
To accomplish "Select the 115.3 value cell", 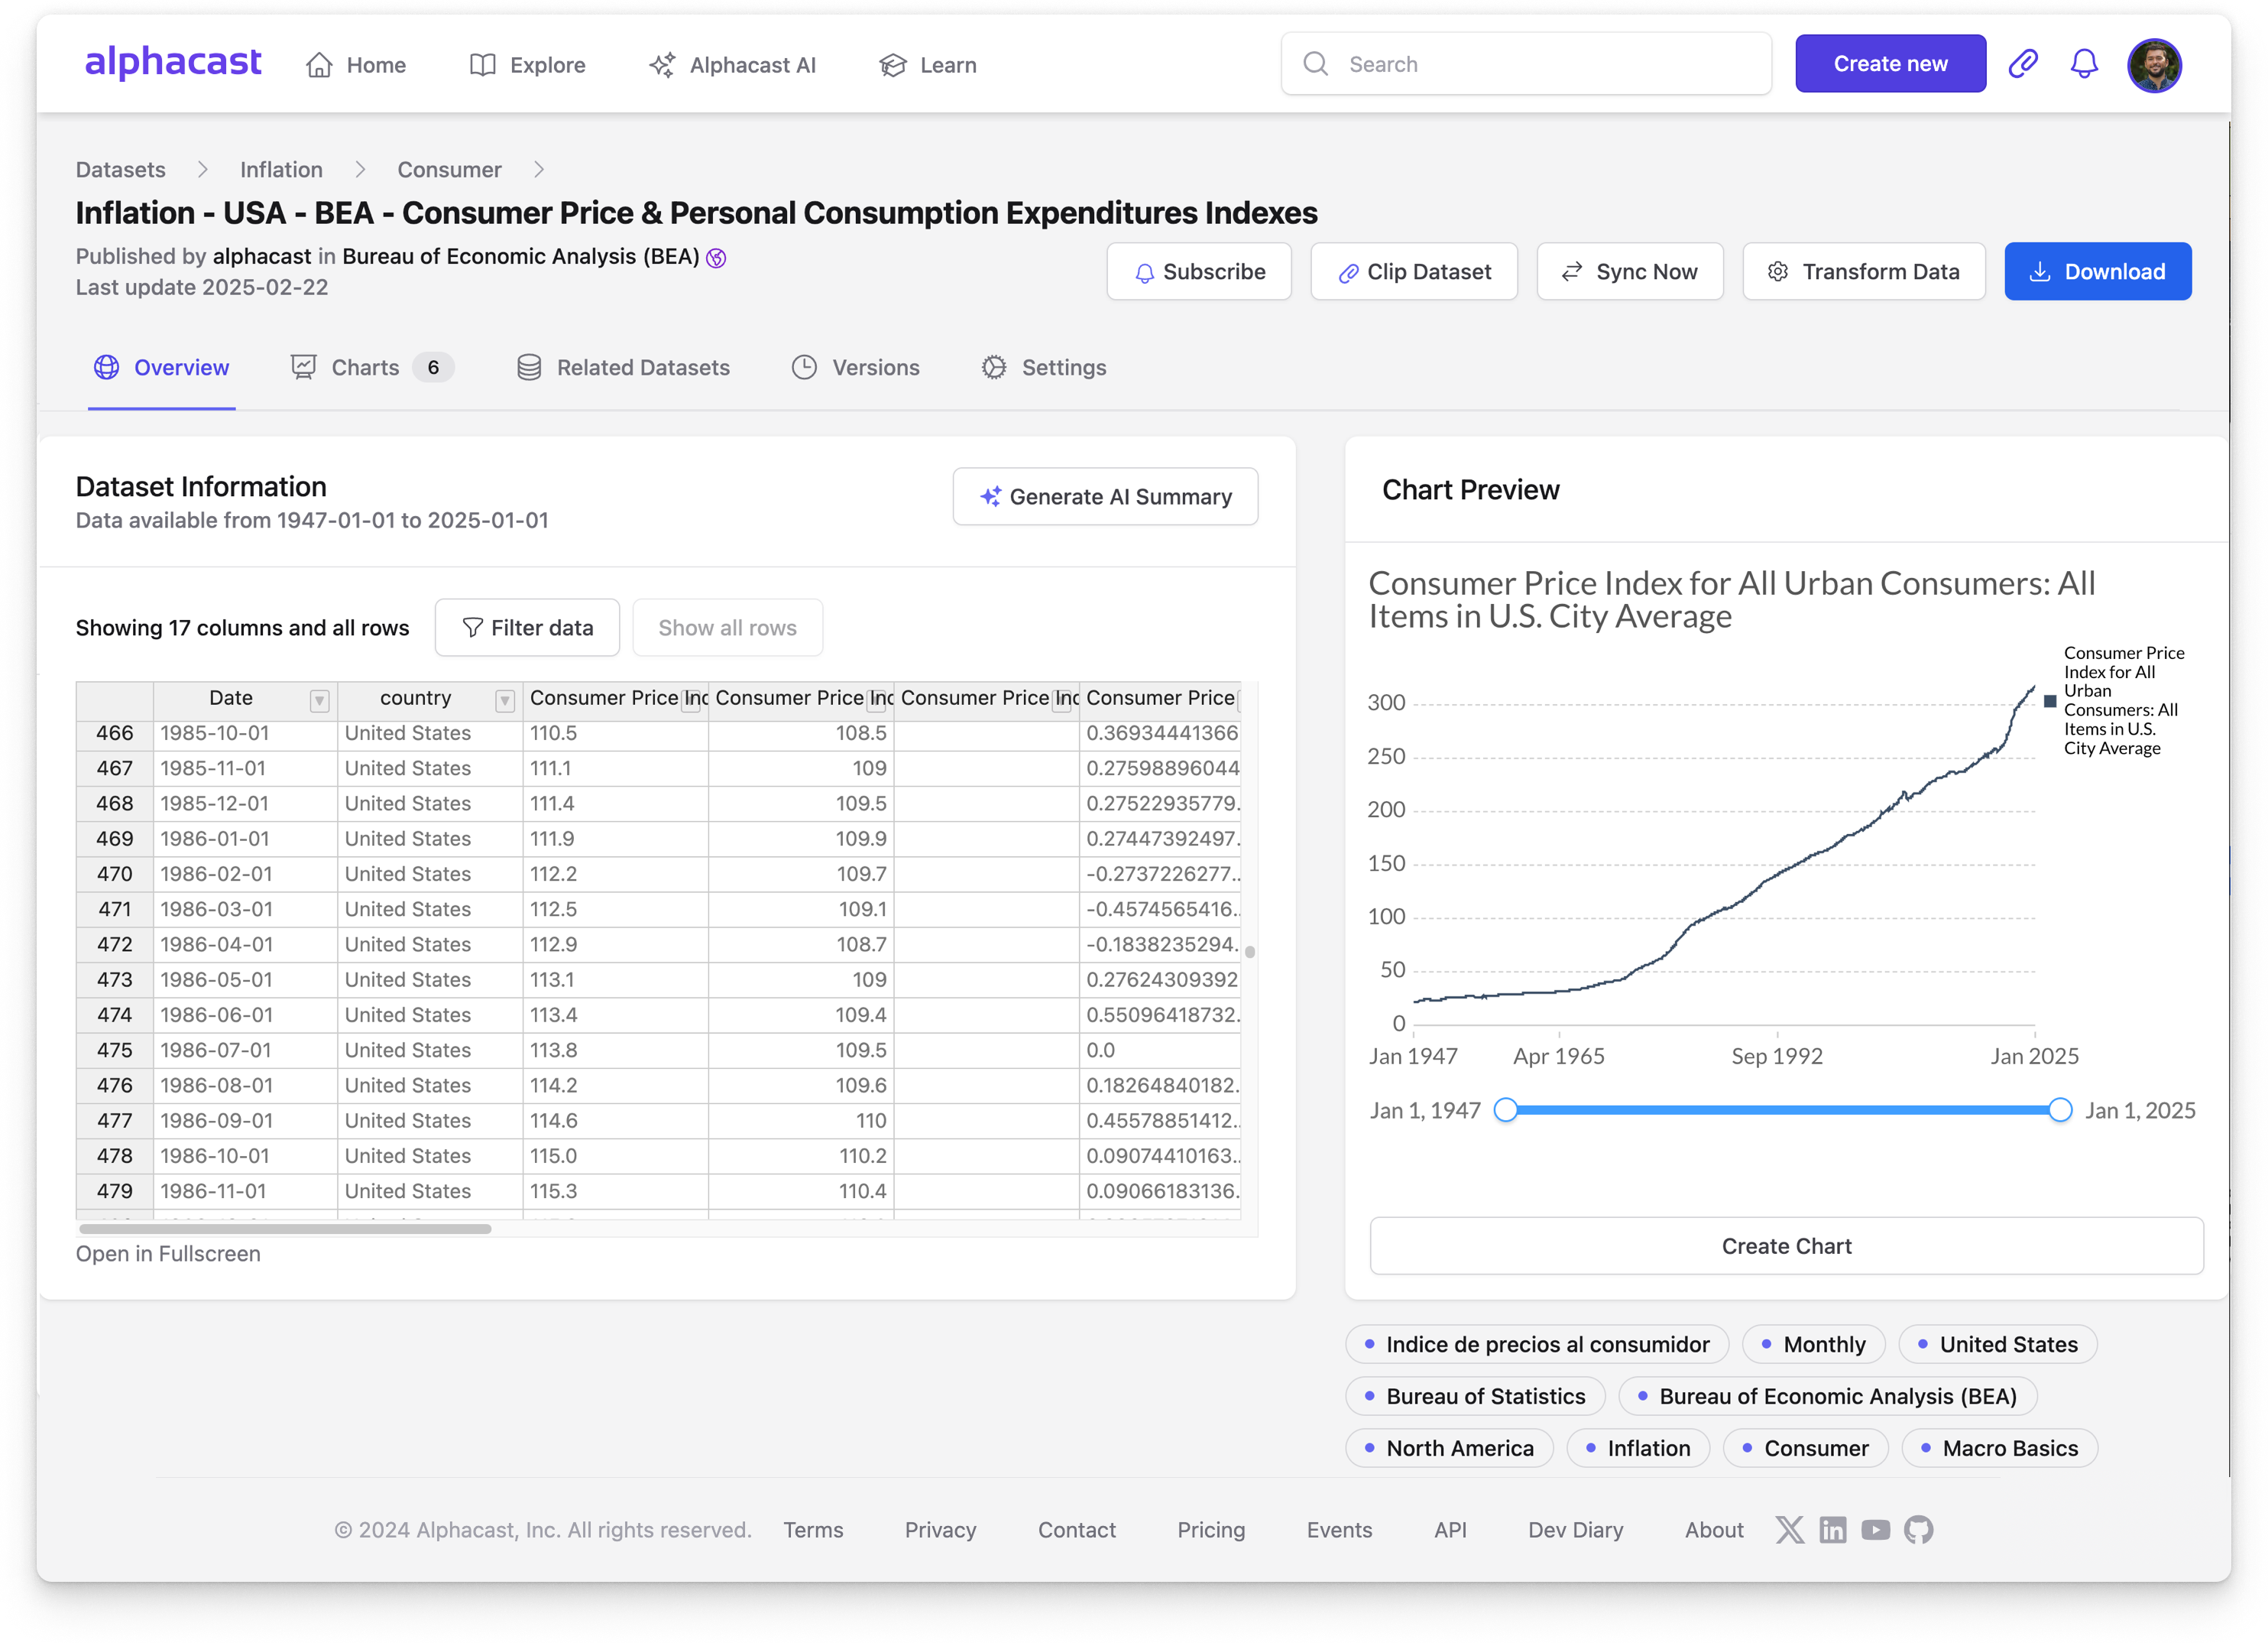I will (615, 1190).
